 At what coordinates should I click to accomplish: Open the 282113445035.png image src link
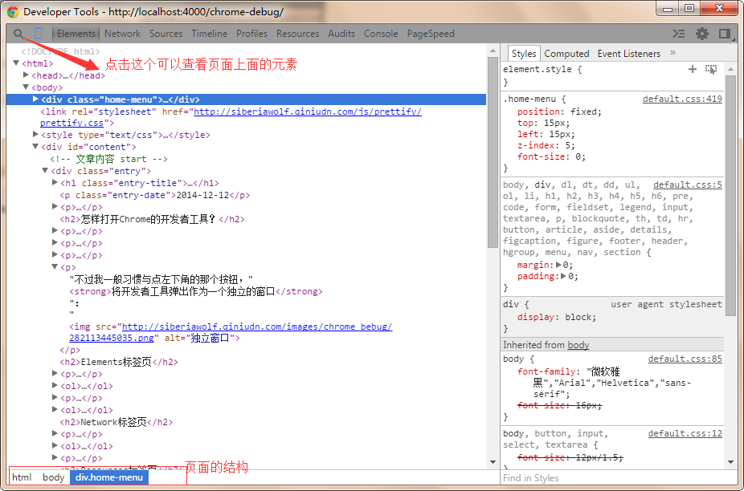[x=231, y=332]
